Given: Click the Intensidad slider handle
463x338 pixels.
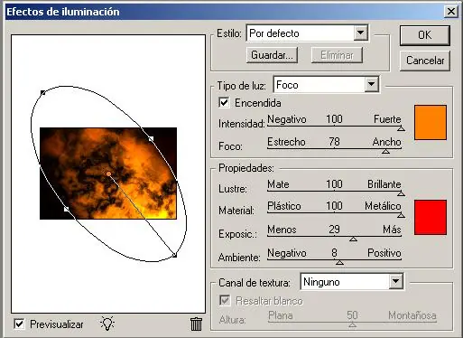Looking at the screenshot, I should coord(401,128).
